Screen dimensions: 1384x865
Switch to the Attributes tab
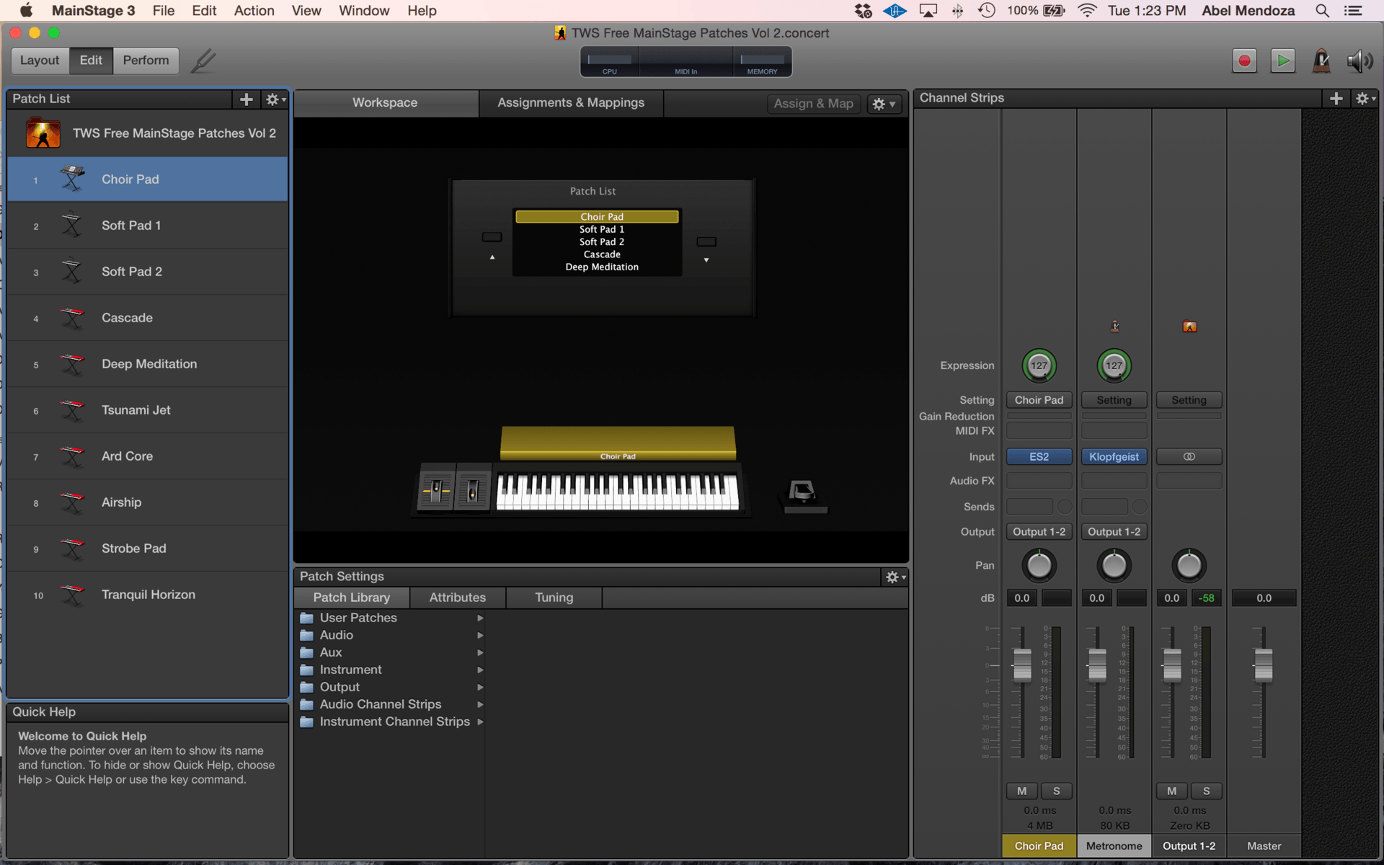tap(457, 598)
